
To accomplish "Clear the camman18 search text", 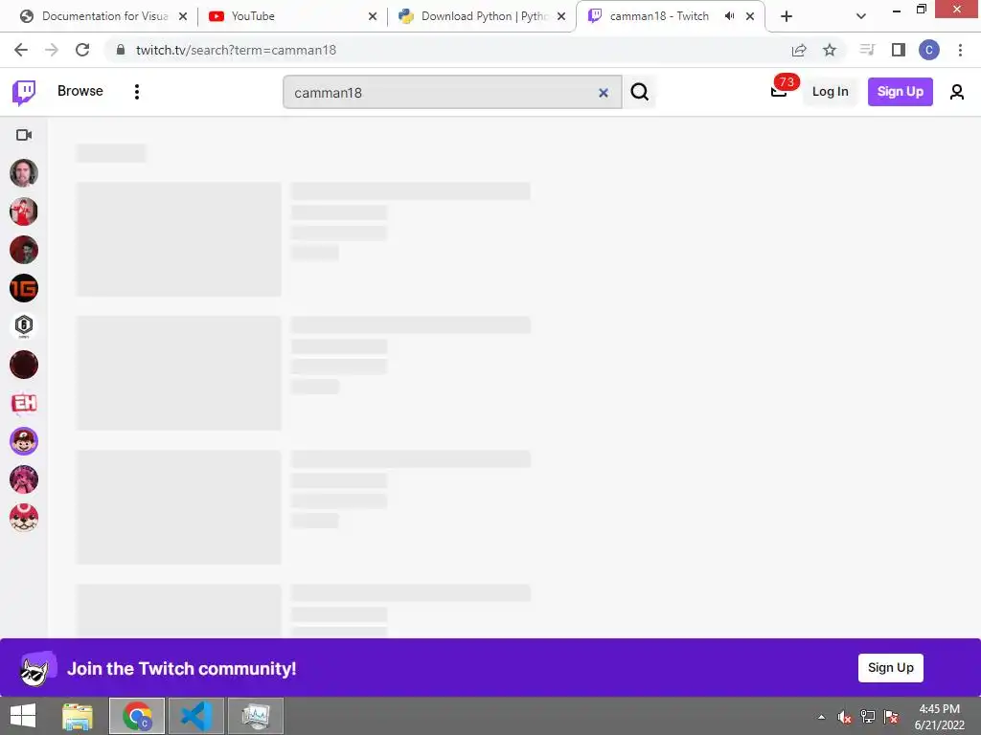I will (x=604, y=93).
